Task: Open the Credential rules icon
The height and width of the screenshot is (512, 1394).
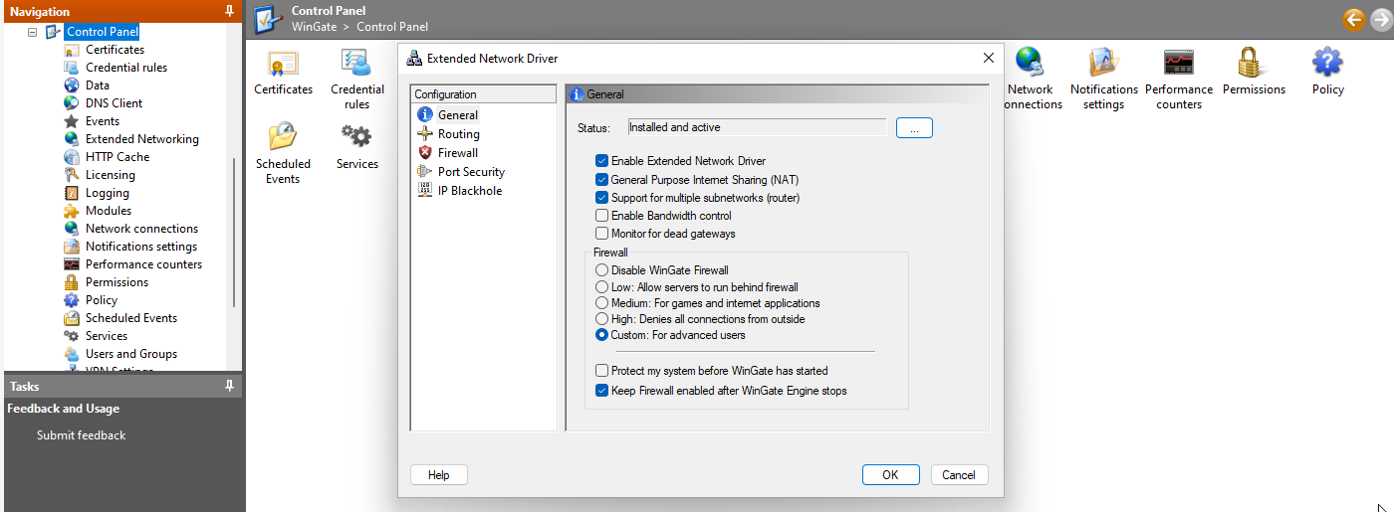Action: click(356, 66)
